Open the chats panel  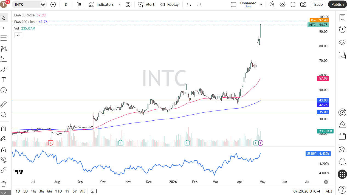point(342,55)
